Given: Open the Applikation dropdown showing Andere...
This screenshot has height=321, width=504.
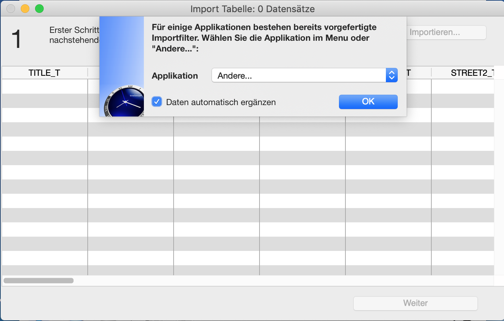Looking at the screenshot, I should coord(305,75).
